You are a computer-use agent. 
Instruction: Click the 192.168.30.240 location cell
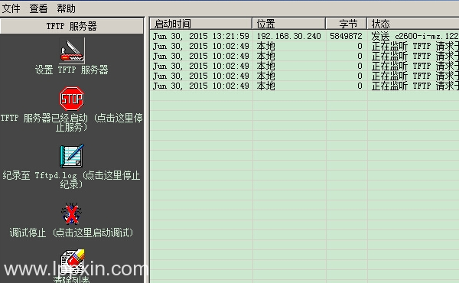289,36
